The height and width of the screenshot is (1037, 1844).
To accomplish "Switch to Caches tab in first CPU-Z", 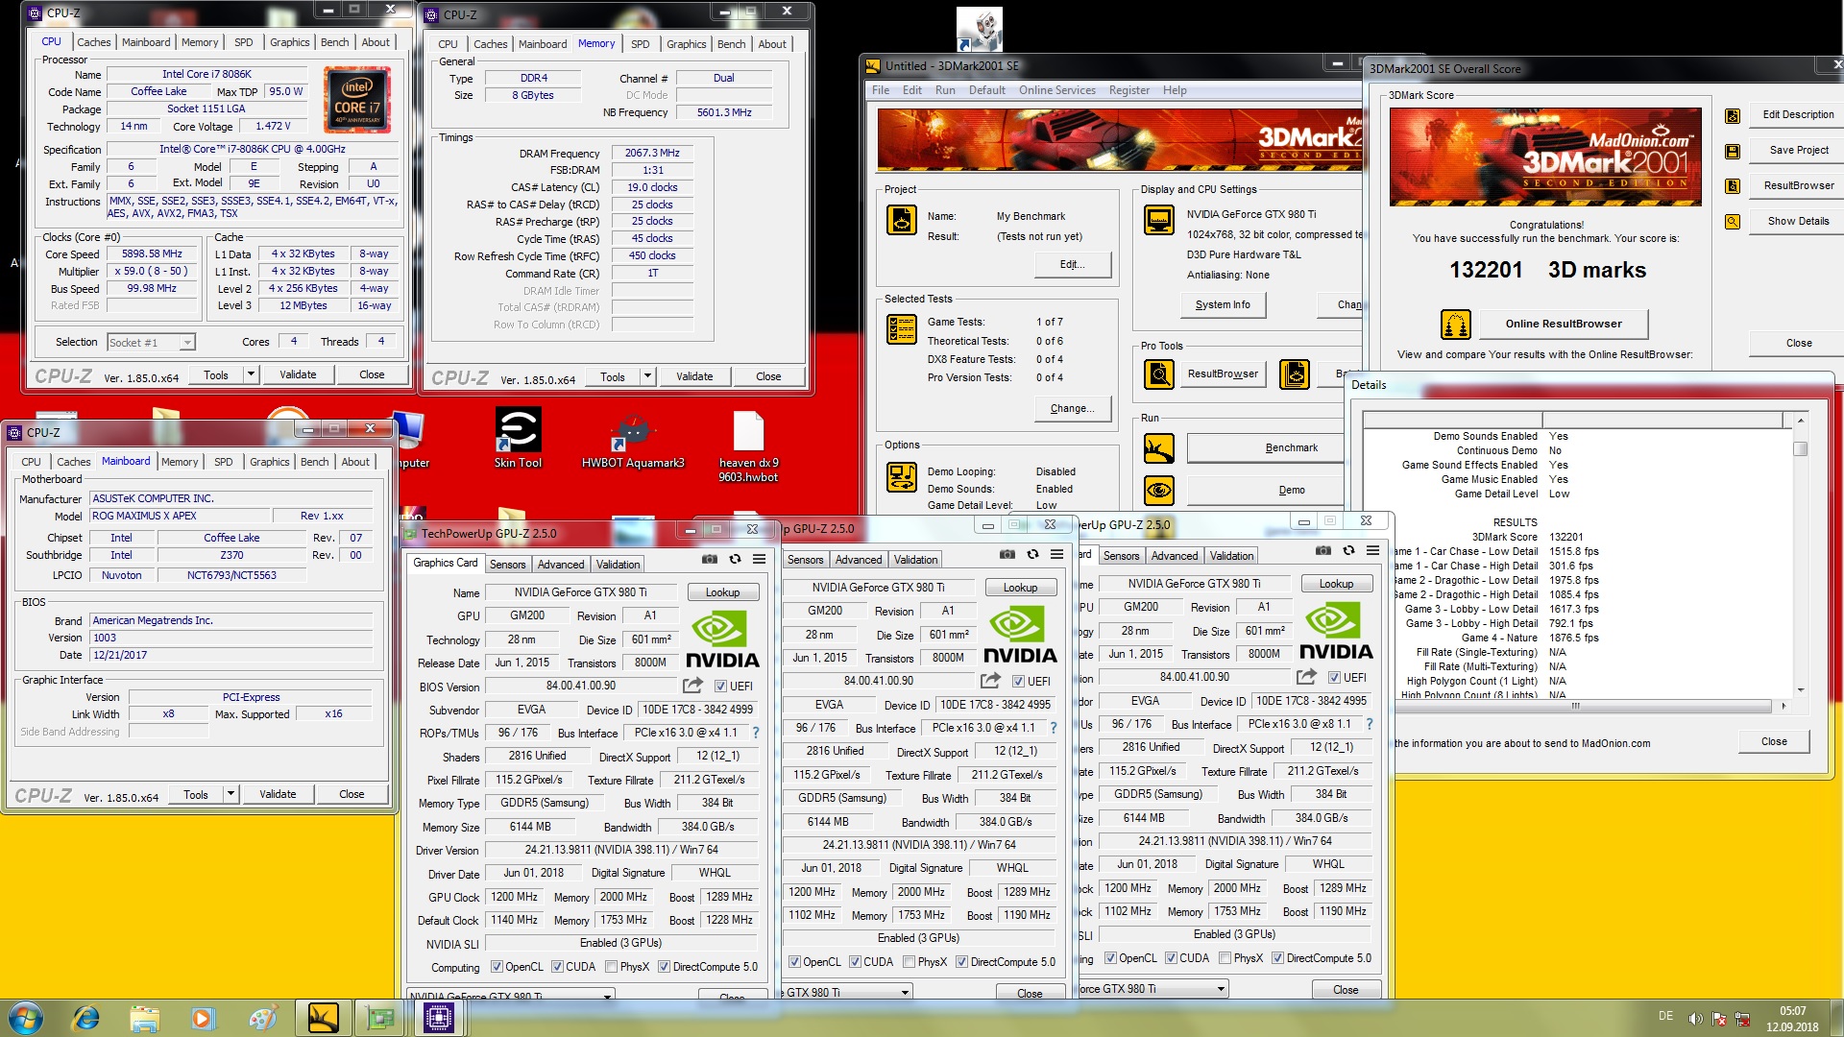I will click(x=93, y=42).
